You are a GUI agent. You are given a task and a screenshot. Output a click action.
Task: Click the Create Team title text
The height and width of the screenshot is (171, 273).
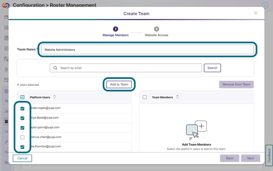coord(136,14)
